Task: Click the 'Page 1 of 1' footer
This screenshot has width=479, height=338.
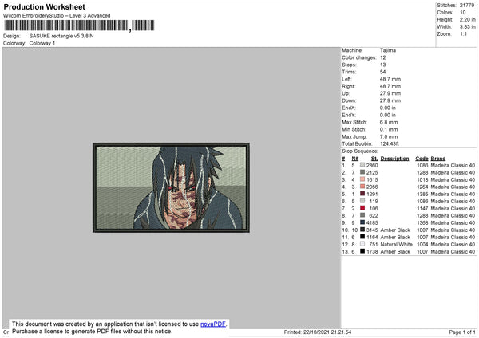Action: 462,332
